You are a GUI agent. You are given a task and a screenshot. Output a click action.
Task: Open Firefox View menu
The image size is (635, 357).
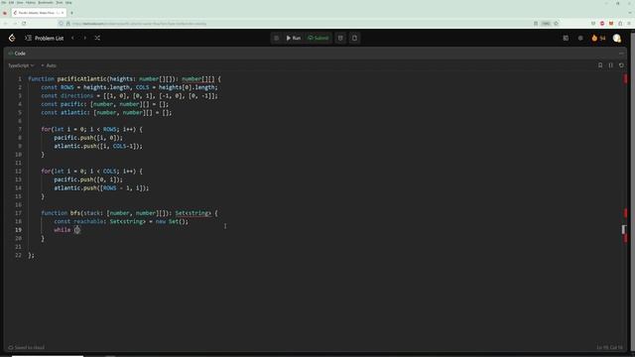pyautogui.click(x=20, y=2)
